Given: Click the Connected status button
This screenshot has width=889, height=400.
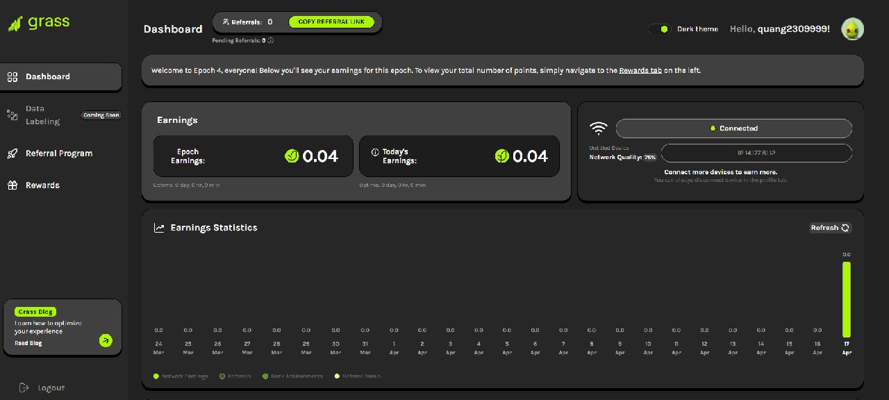Looking at the screenshot, I should [733, 128].
